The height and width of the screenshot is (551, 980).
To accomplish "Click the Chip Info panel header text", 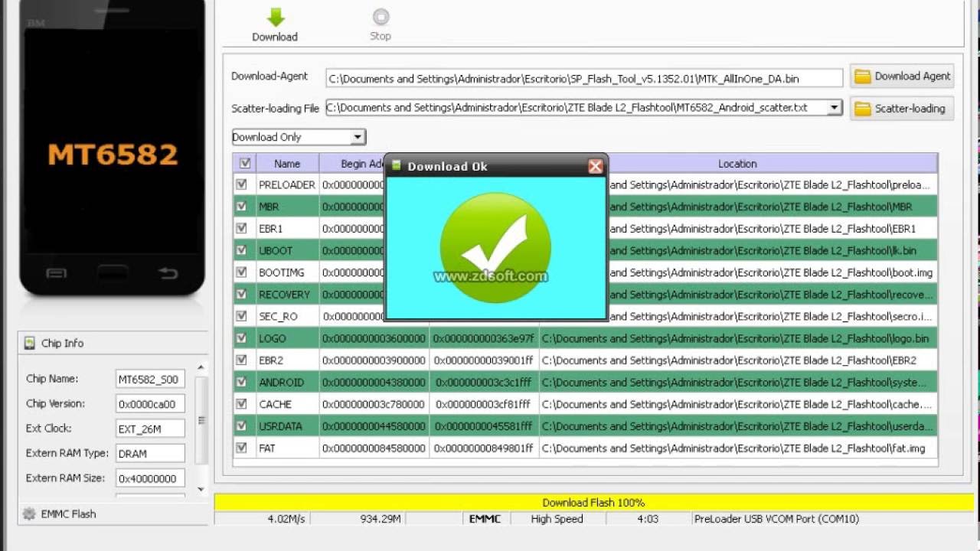I will (x=62, y=343).
